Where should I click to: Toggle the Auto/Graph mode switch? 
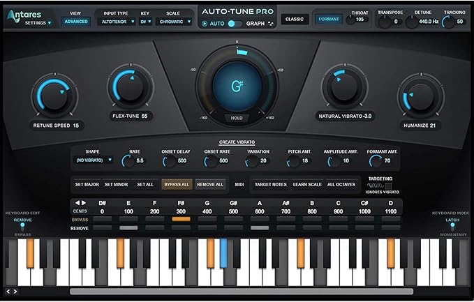tap(235, 24)
